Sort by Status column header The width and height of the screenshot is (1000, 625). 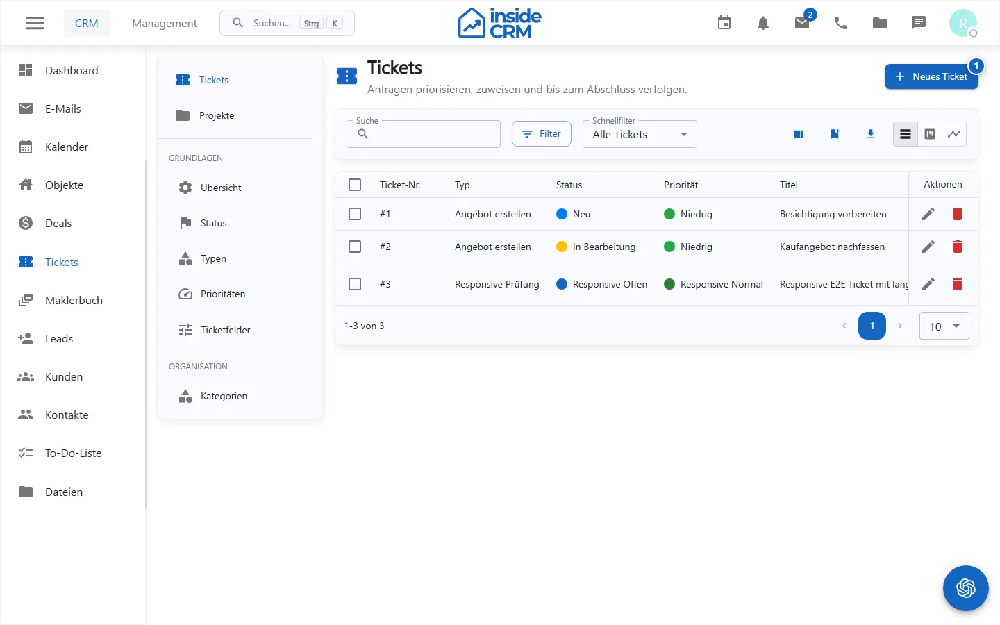[569, 185]
